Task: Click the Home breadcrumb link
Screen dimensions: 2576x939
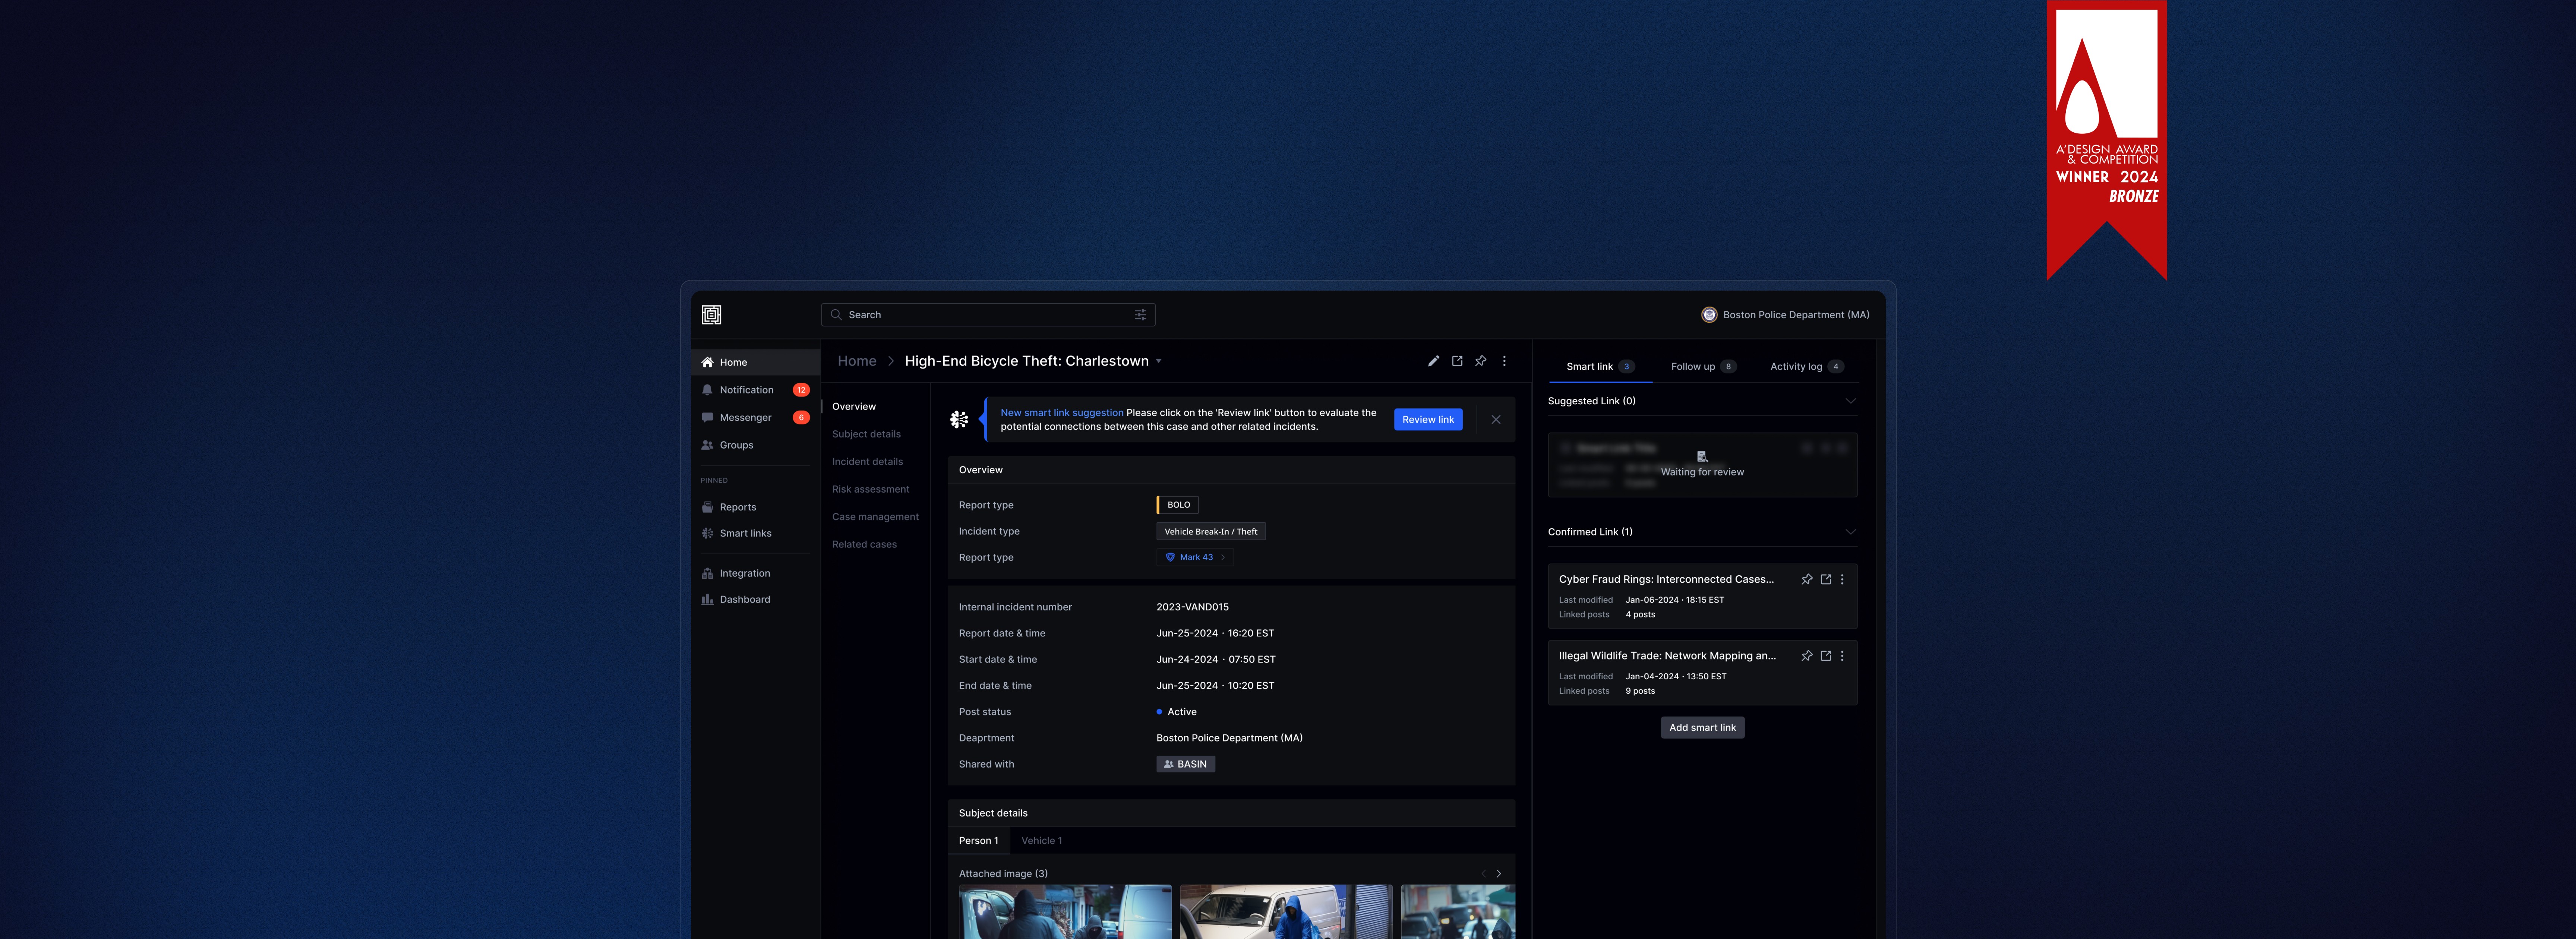Action: [857, 361]
